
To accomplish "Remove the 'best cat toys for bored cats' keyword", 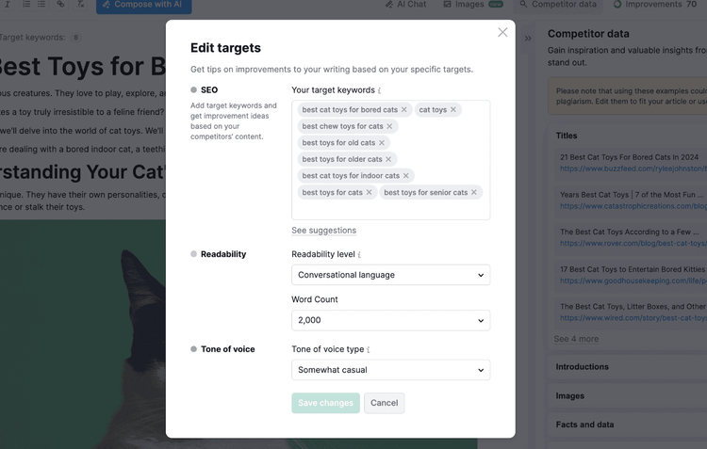I will pyautogui.click(x=404, y=110).
